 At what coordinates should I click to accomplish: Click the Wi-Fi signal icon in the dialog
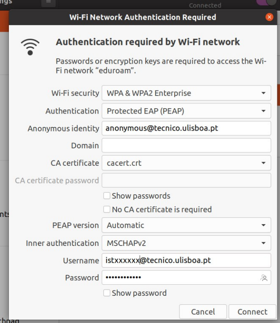coord(30,47)
